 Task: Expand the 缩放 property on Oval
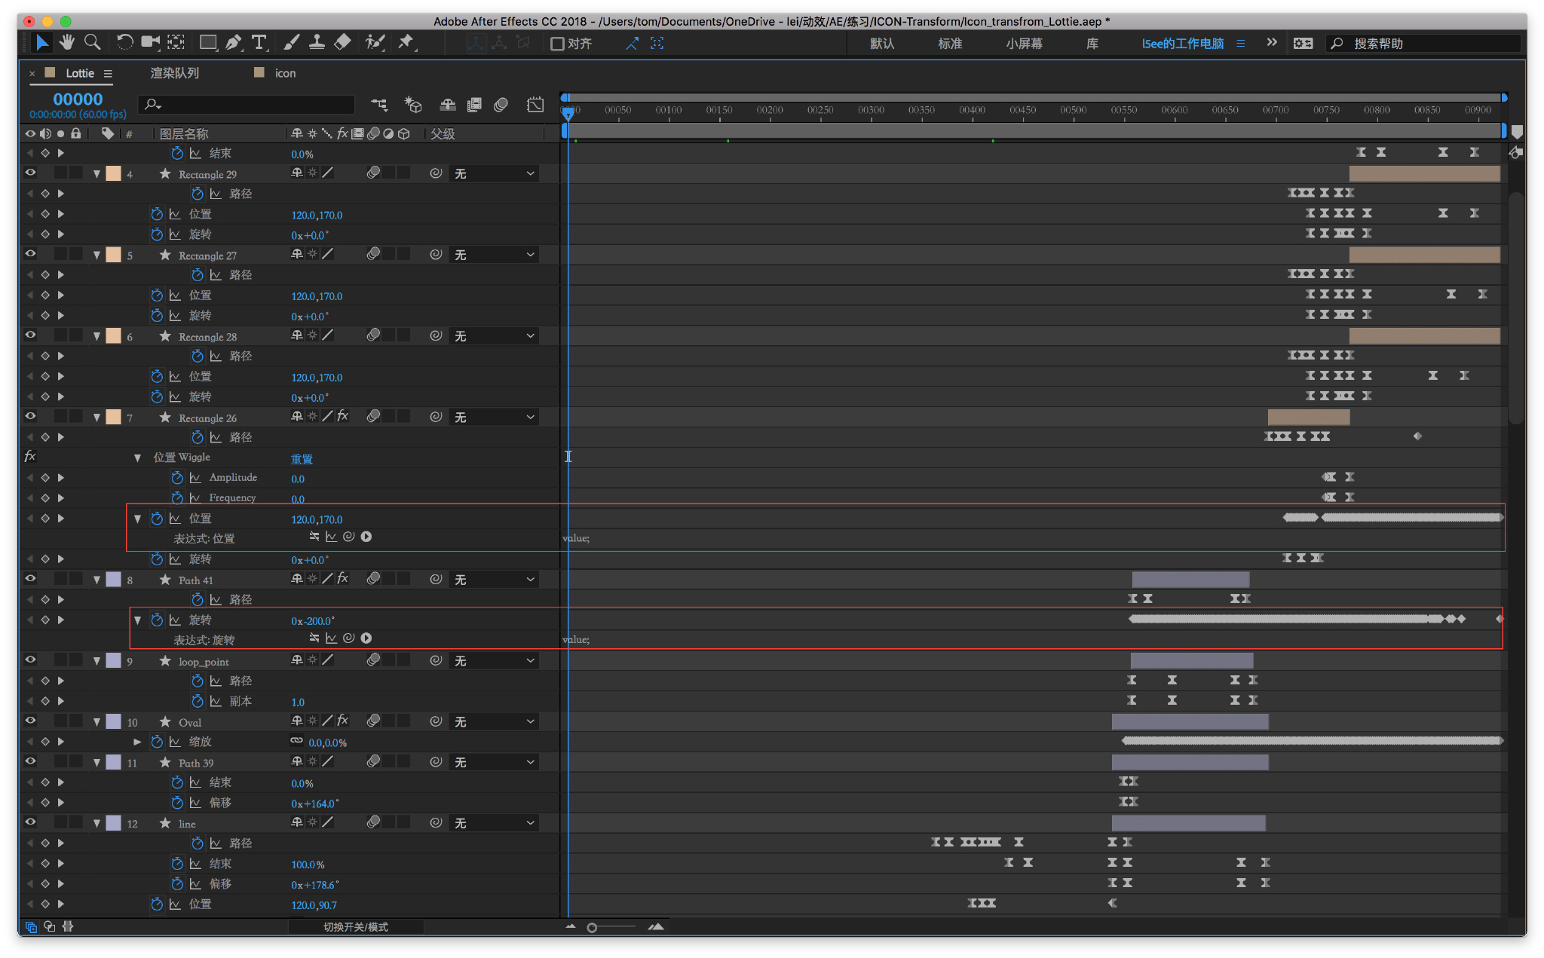click(x=137, y=742)
